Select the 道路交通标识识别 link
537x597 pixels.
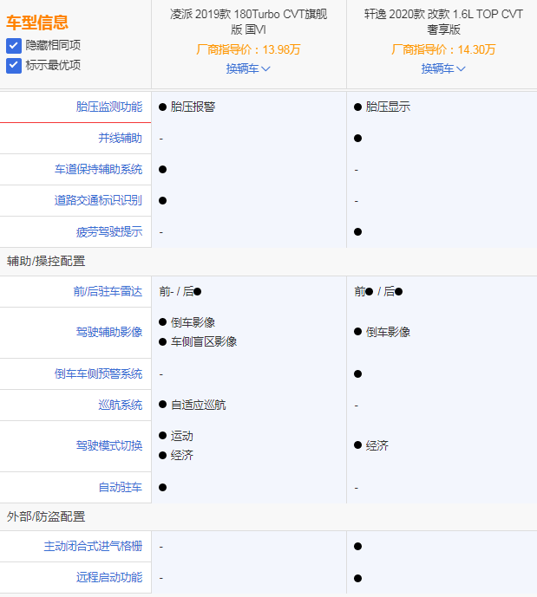click(x=98, y=201)
